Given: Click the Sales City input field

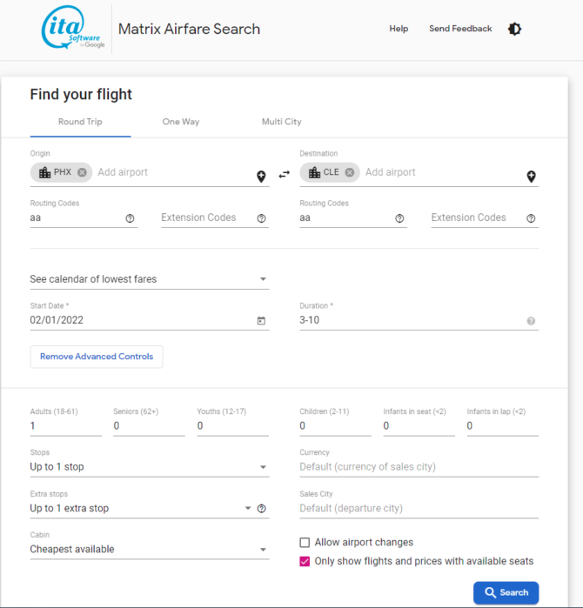Looking at the screenshot, I should click(419, 508).
